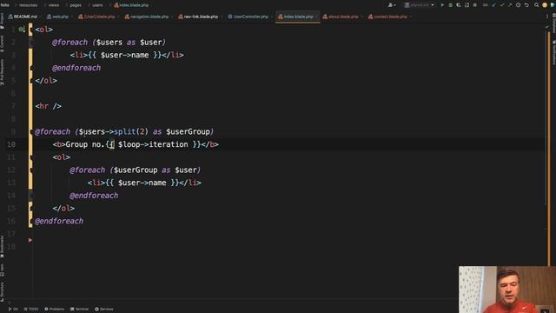Image resolution: width=556 pixels, height=313 pixels.
Task: Switch to the web.php tab
Action: [58, 17]
